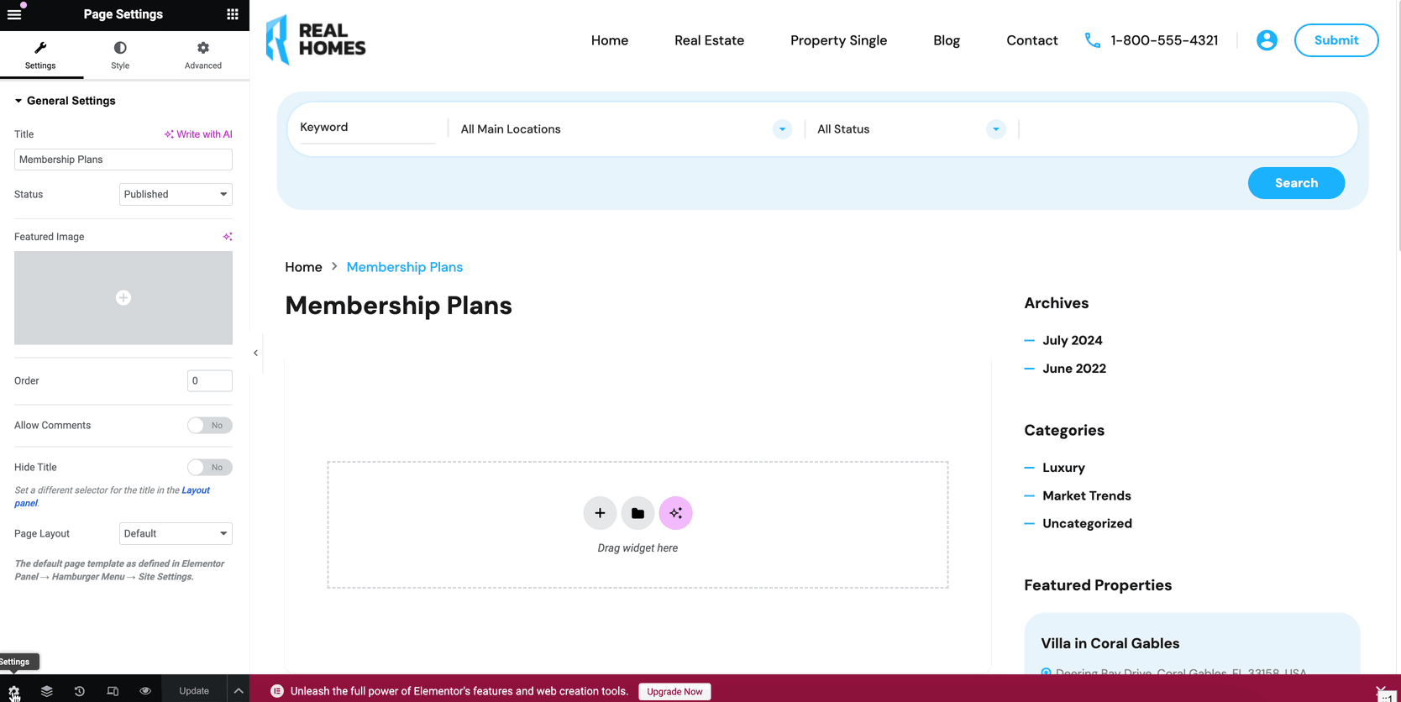Click the page settings gear icon
This screenshot has width=1401, height=702.
point(14,691)
